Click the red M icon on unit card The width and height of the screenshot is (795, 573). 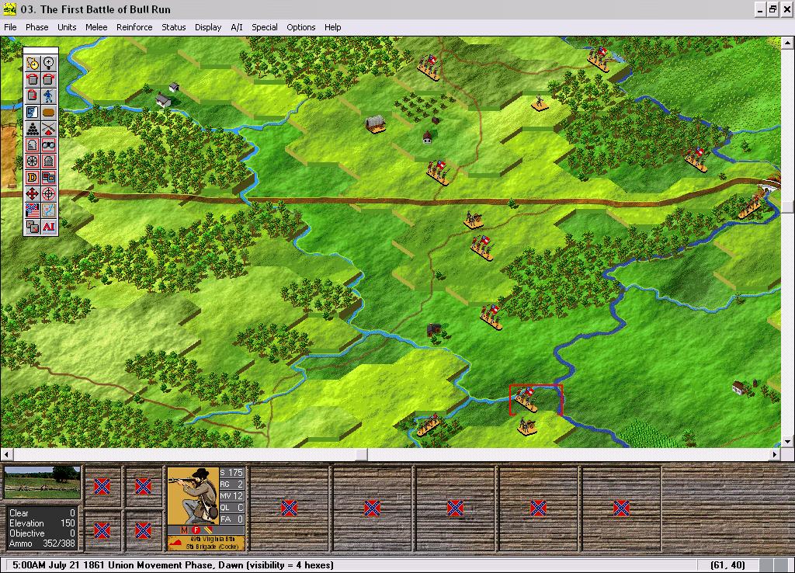coord(184,530)
